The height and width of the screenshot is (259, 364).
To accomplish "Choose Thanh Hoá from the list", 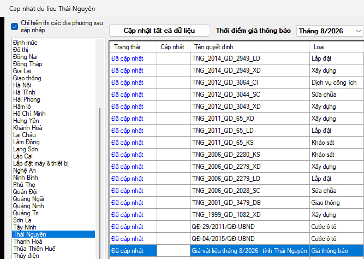I will pyautogui.click(x=28, y=242).
